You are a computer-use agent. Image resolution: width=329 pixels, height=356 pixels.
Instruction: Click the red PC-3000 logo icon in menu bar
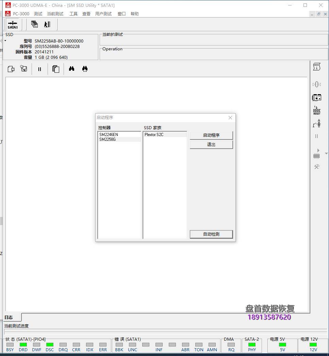coord(8,14)
